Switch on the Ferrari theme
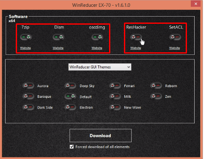Viewport: 204px width, 159px height. [x=115, y=85]
